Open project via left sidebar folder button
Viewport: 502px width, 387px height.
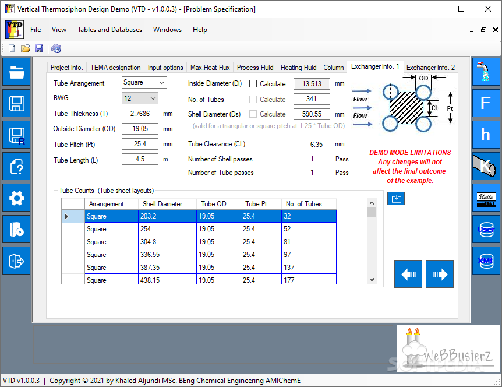tap(16, 72)
